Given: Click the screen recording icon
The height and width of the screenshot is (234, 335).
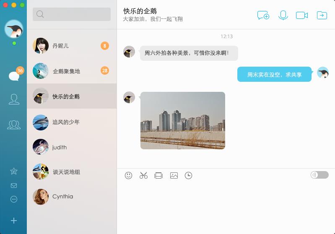Looking at the screenshot, I should (x=158, y=176).
